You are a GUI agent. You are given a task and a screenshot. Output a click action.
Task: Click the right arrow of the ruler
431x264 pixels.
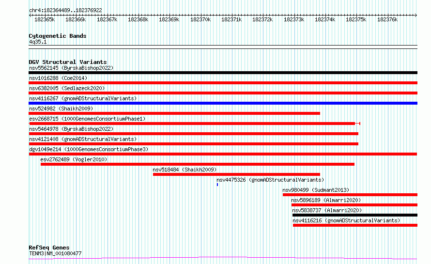[x=416, y=16]
